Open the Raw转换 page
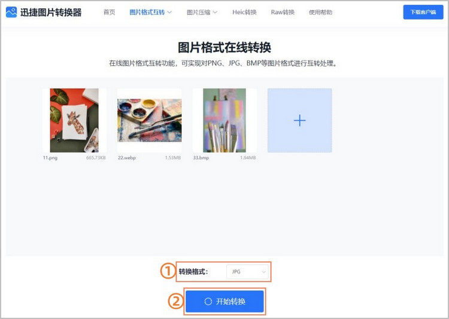Image resolution: width=449 pixels, height=319 pixels. (283, 13)
